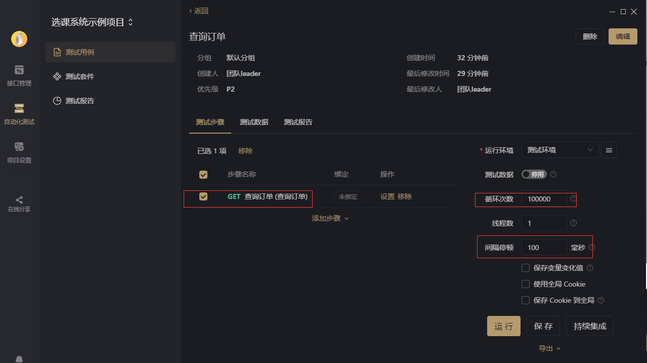This screenshot has width=647, height=363.
Task: Open 测试套件 in the left panel
Action: 80,76
